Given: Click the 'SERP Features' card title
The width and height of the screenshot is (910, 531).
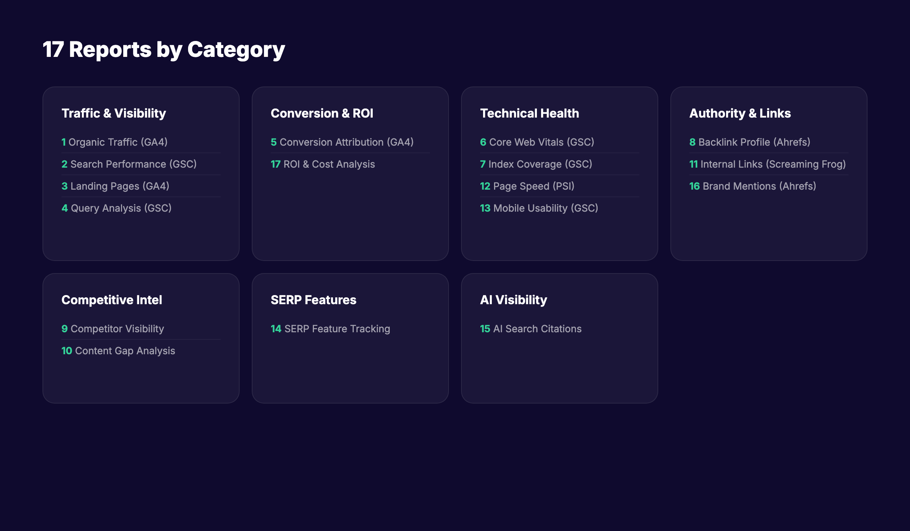Looking at the screenshot, I should tap(314, 300).
